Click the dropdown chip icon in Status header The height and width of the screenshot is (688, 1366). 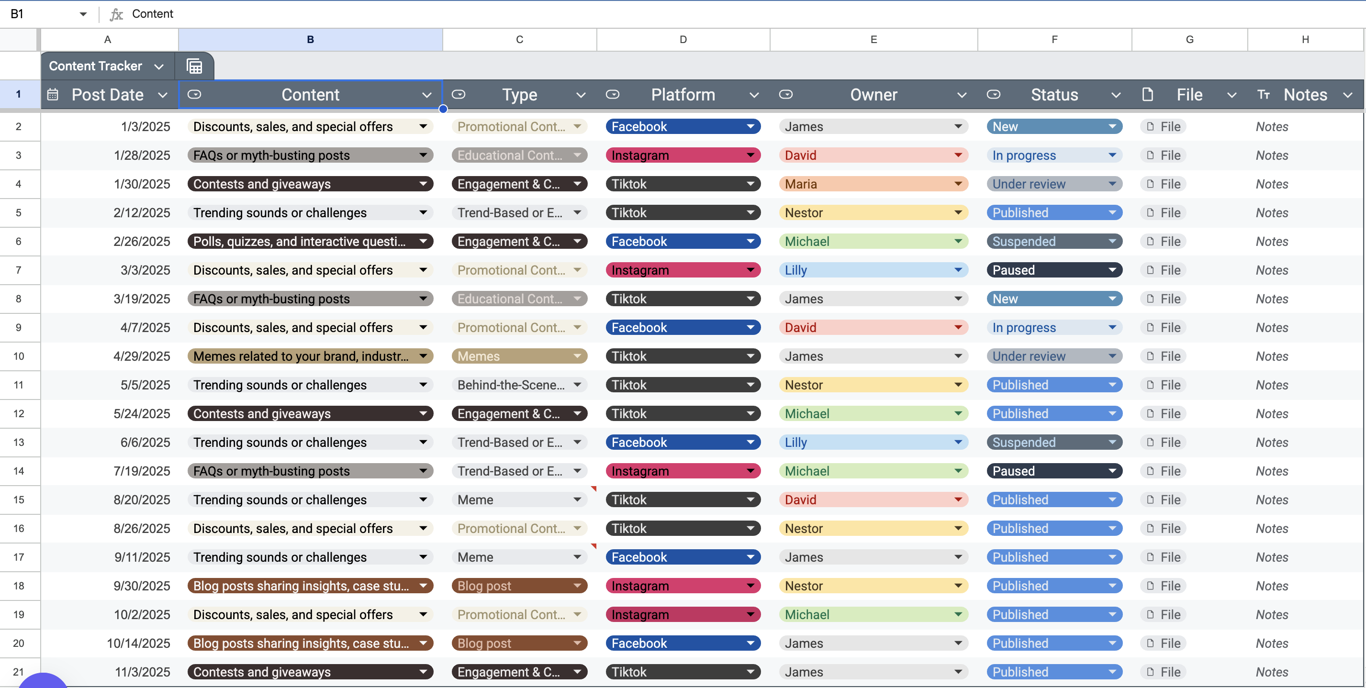[x=993, y=95]
